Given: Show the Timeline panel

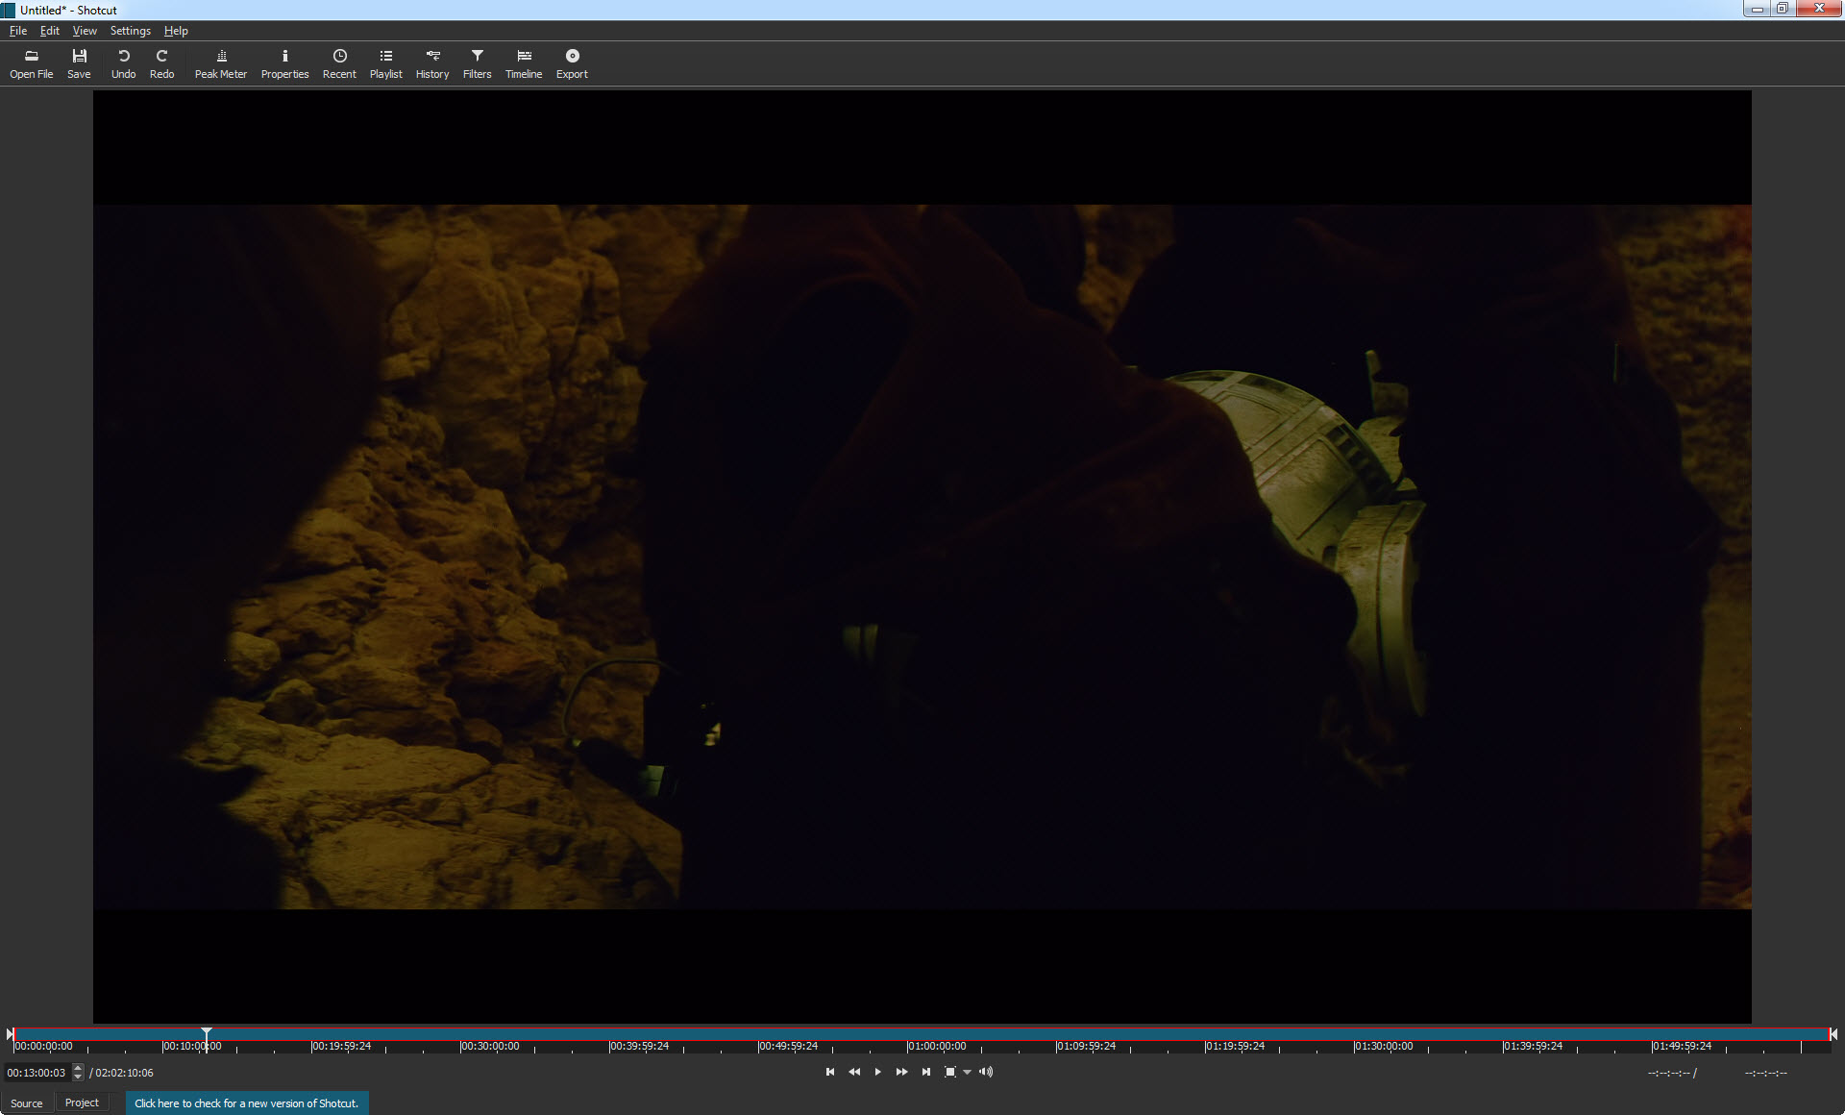Looking at the screenshot, I should coord(524,63).
